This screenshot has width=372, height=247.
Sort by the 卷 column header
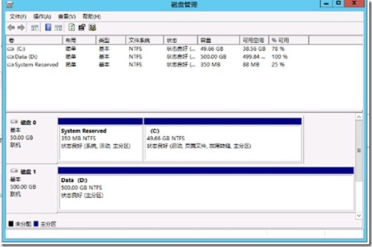tap(34, 40)
